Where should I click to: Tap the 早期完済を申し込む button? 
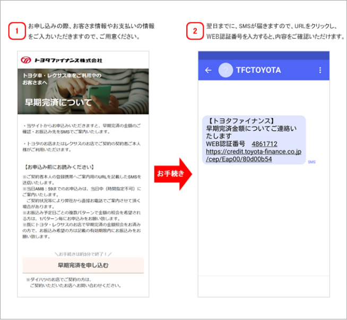[83, 265]
